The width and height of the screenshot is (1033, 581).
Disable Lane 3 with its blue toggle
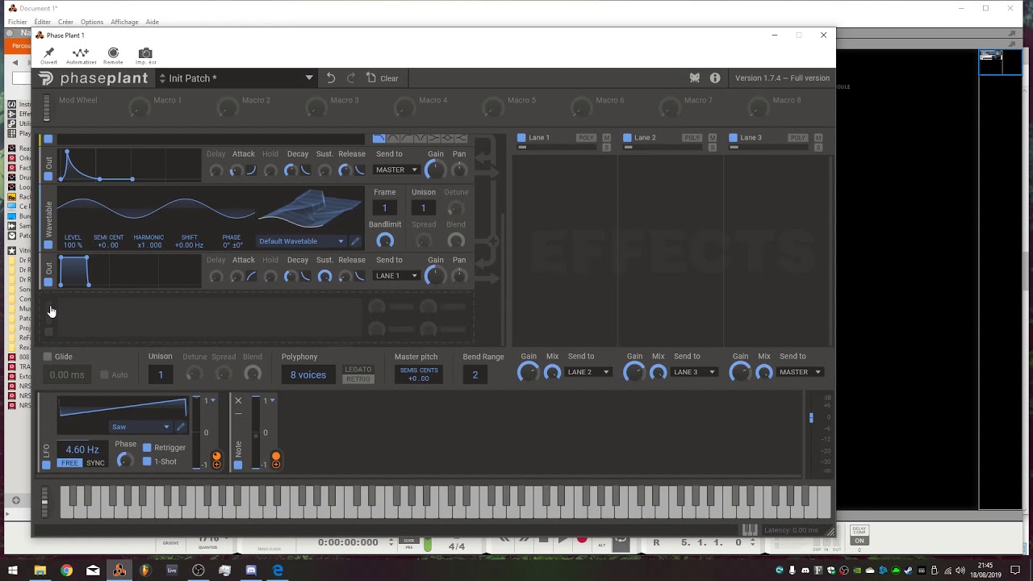click(x=733, y=138)
